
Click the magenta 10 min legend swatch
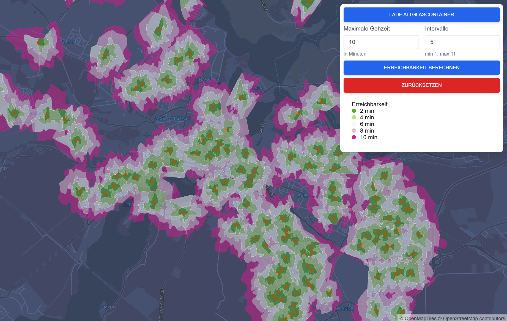tap(354, 137)
